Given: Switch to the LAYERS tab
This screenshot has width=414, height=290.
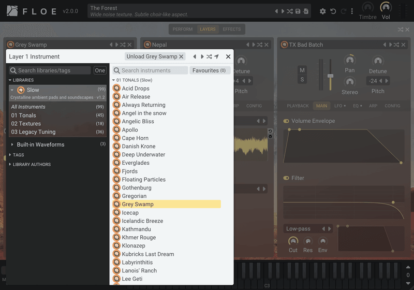Looking at the screenshot, I should pos(208,30).
